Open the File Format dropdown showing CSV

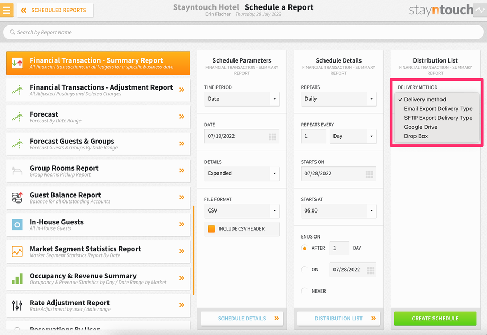242,211
